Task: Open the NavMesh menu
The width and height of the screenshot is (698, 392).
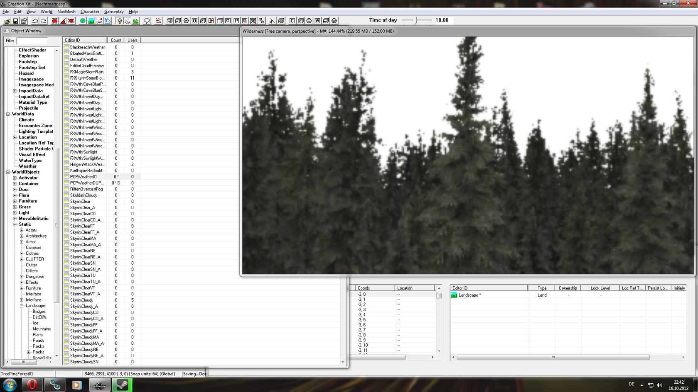Action: (x=66, y=12)
